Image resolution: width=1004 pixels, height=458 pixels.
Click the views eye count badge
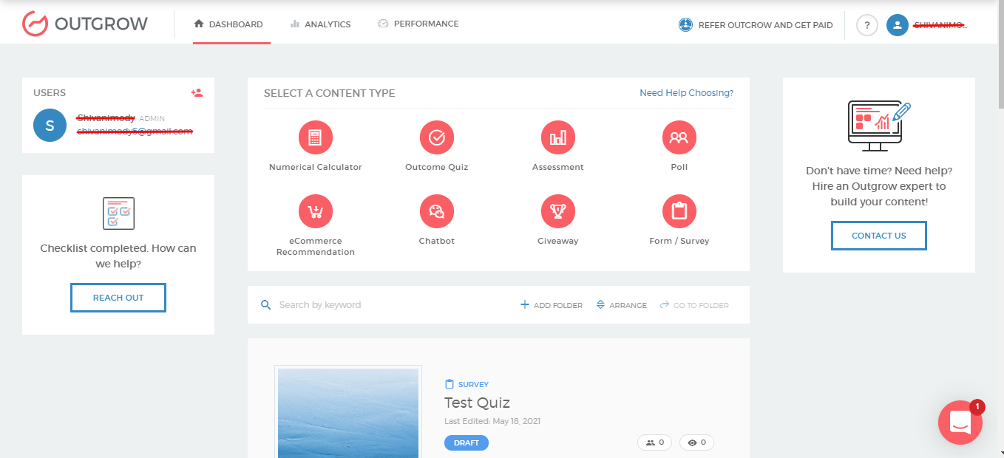coord(696,442)
